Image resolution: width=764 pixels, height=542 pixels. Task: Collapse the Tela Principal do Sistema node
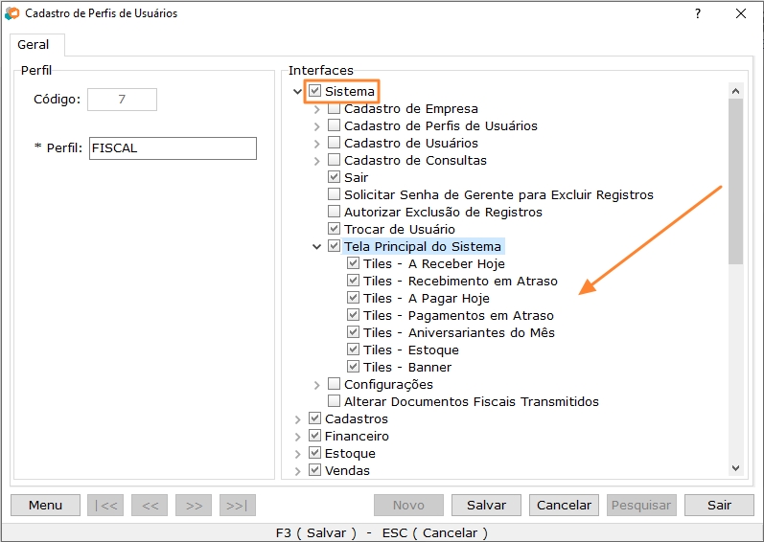point(316,247)
